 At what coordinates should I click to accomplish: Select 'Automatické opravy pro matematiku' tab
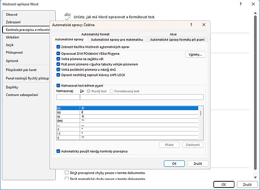(117, 40)
